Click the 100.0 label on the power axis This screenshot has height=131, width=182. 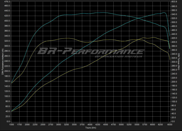7,96
